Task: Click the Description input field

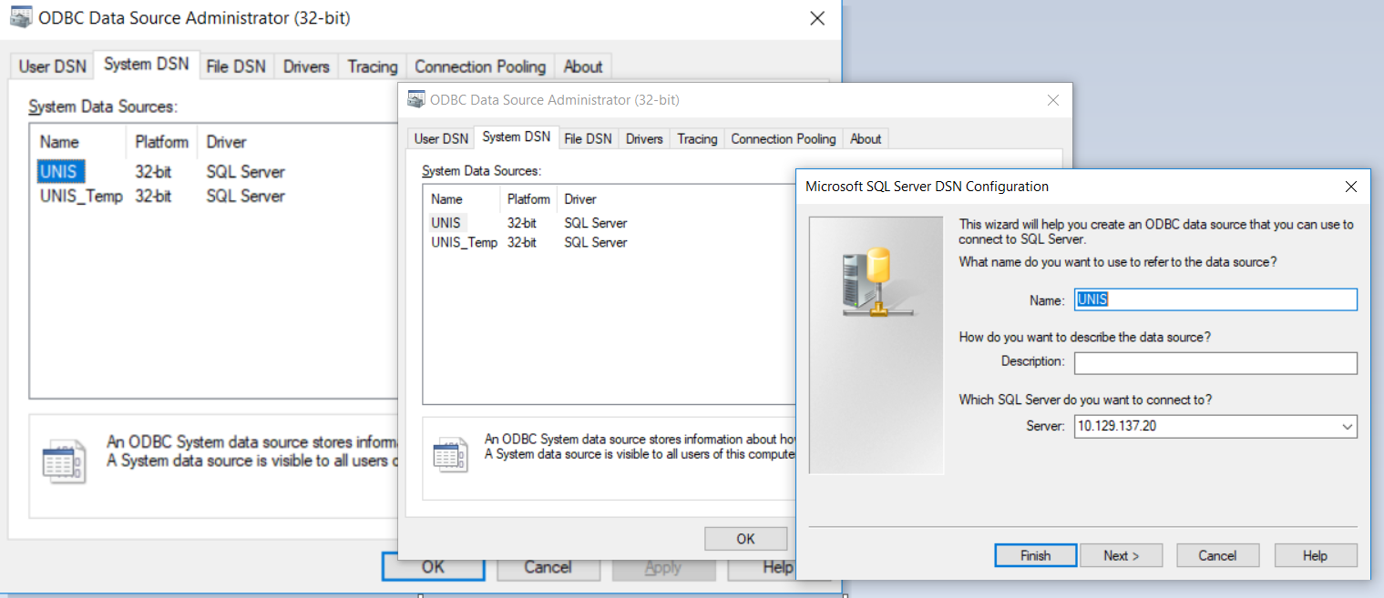Action: pos(1215,363)
